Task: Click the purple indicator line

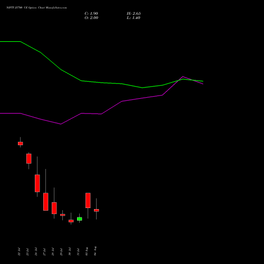Action: point(101,114)
